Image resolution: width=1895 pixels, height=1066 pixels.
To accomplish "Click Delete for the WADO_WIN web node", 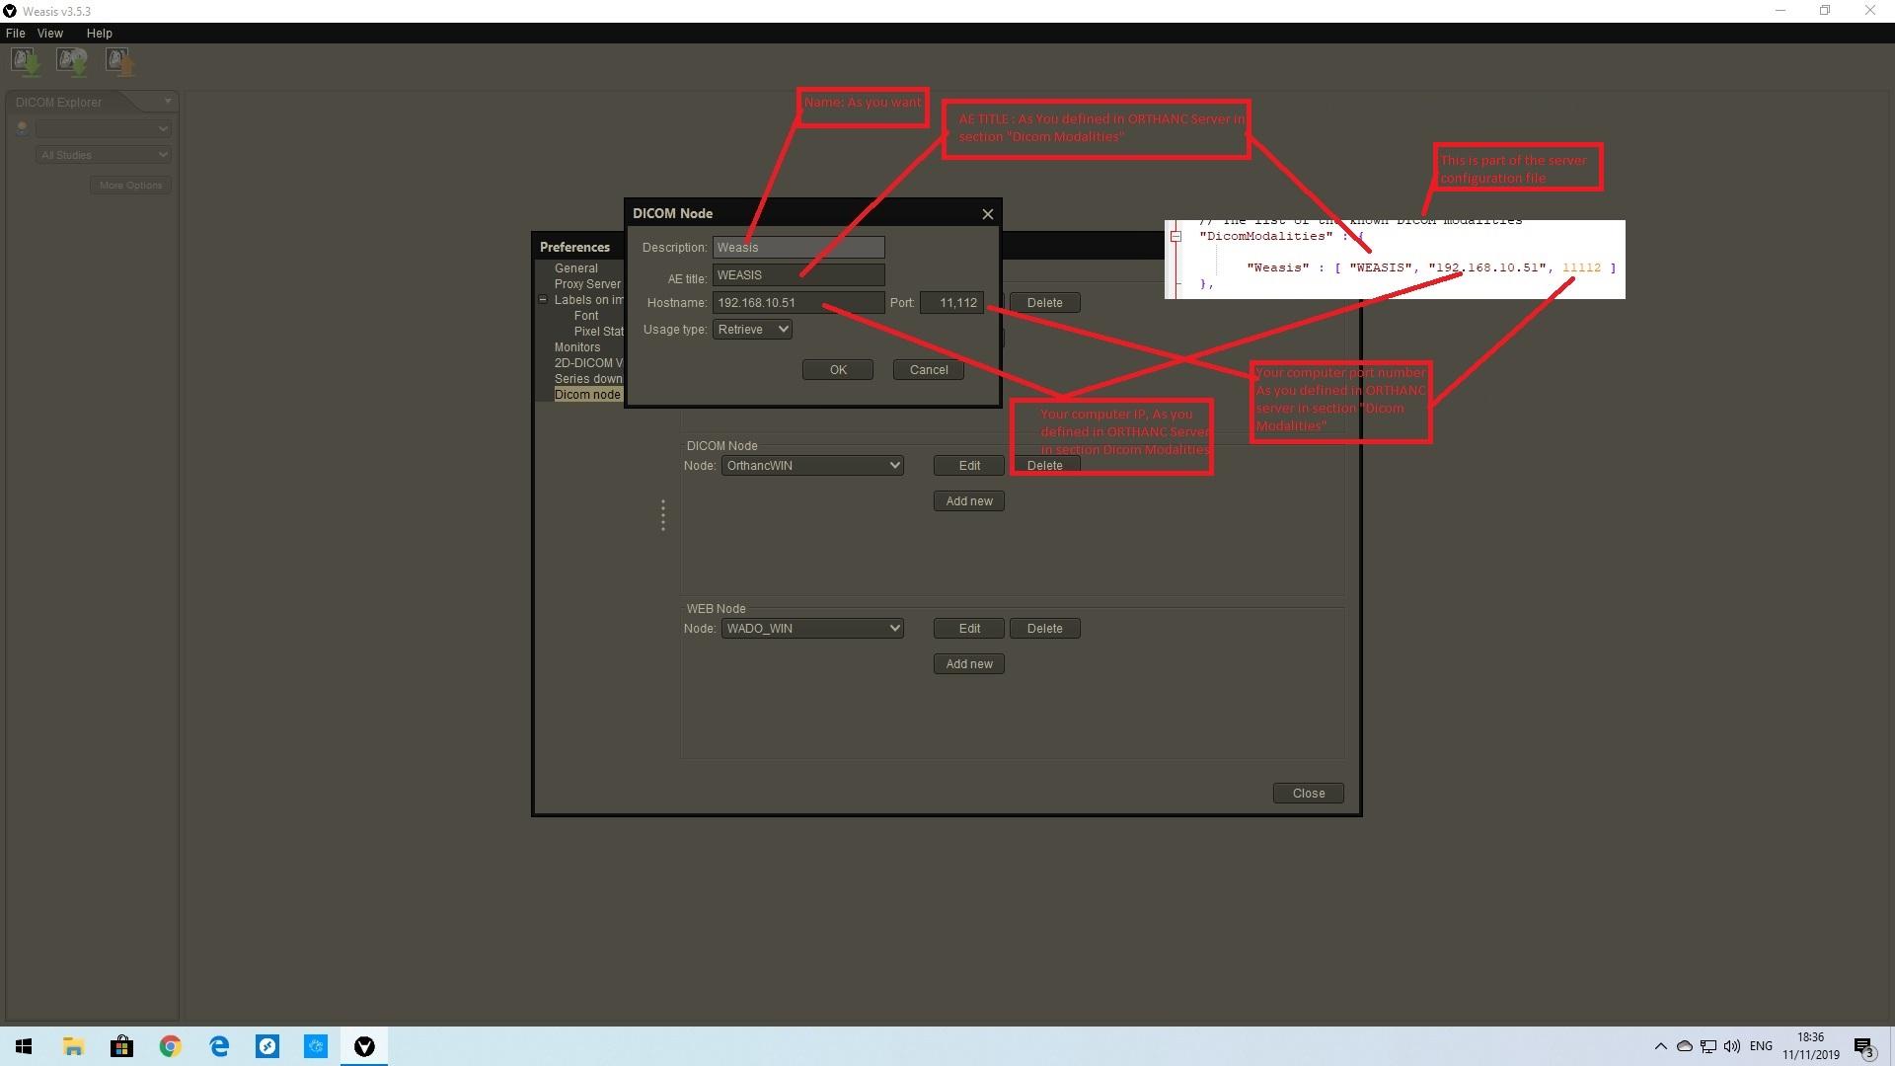I will [x=1044, y=629].
